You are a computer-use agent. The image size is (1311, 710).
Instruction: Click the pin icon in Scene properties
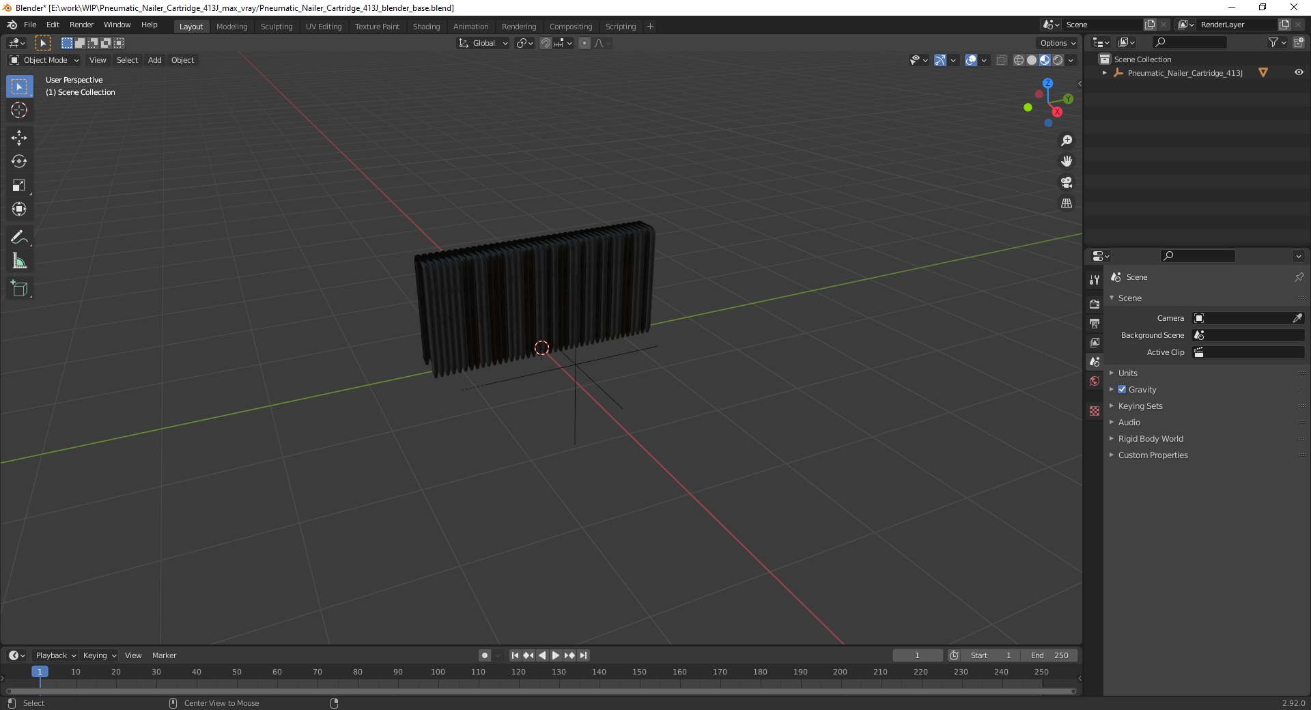1299,277
